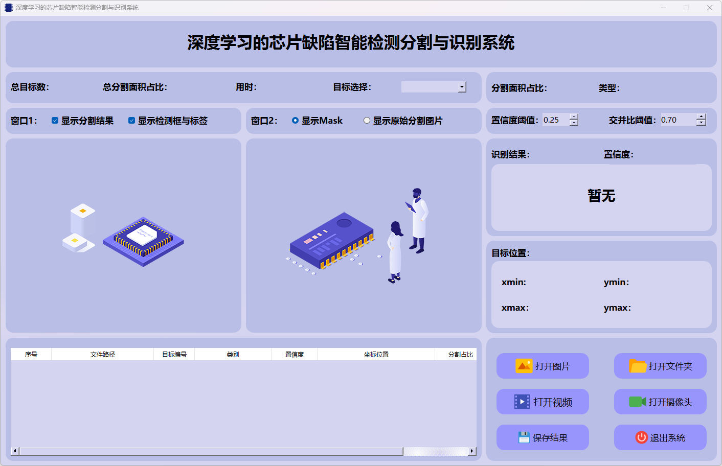Click the 置信度 column header in table
Image resolution: width=722 pixels, height=466 pixels.
295,354
